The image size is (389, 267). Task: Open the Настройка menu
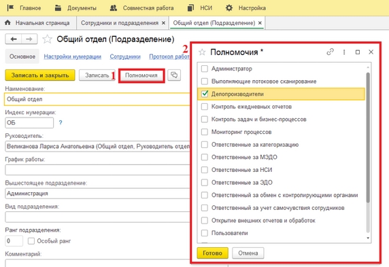pyautogui.click(x=252, y=8)
